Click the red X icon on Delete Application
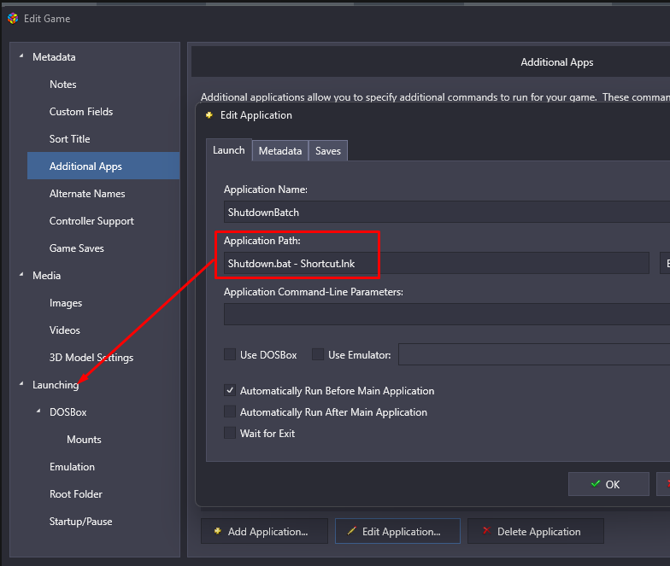The image size is (670, 566). pyautogui.click(x=486, y=531)
